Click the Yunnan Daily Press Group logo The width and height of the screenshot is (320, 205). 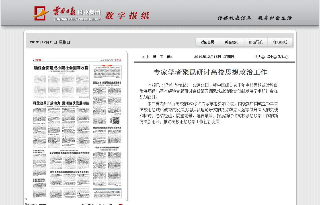tap(65, 13)
